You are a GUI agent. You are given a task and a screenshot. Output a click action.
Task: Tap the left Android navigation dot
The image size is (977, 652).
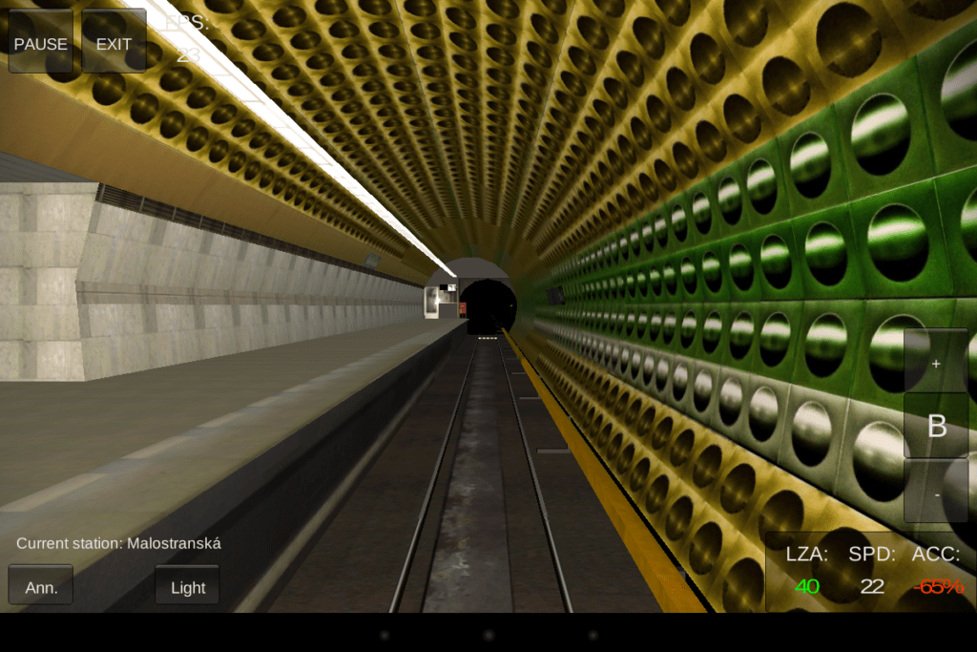385,635
